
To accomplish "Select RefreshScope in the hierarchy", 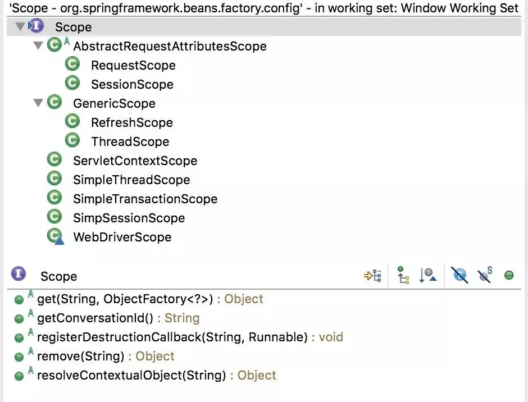I will [131, 122].
